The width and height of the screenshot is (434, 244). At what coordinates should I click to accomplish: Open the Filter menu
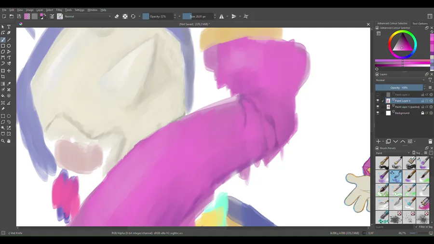[x=59, y=10]
